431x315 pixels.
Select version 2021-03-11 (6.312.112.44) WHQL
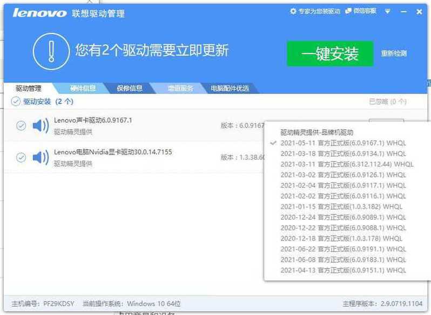pos(347,164)
